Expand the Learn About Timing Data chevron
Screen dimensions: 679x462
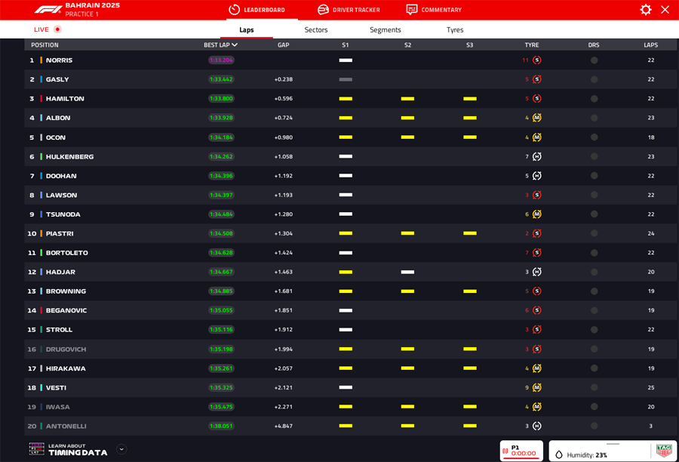(121, 449)
